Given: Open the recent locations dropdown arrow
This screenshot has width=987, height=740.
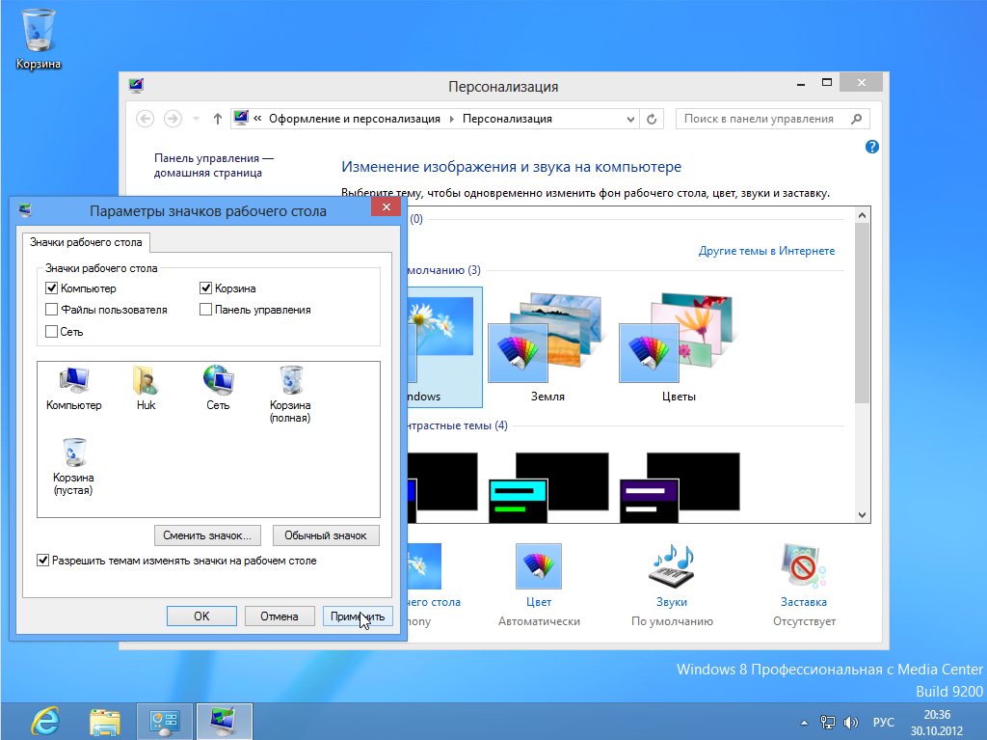Looking at the screenshot, I should point(196,119).
